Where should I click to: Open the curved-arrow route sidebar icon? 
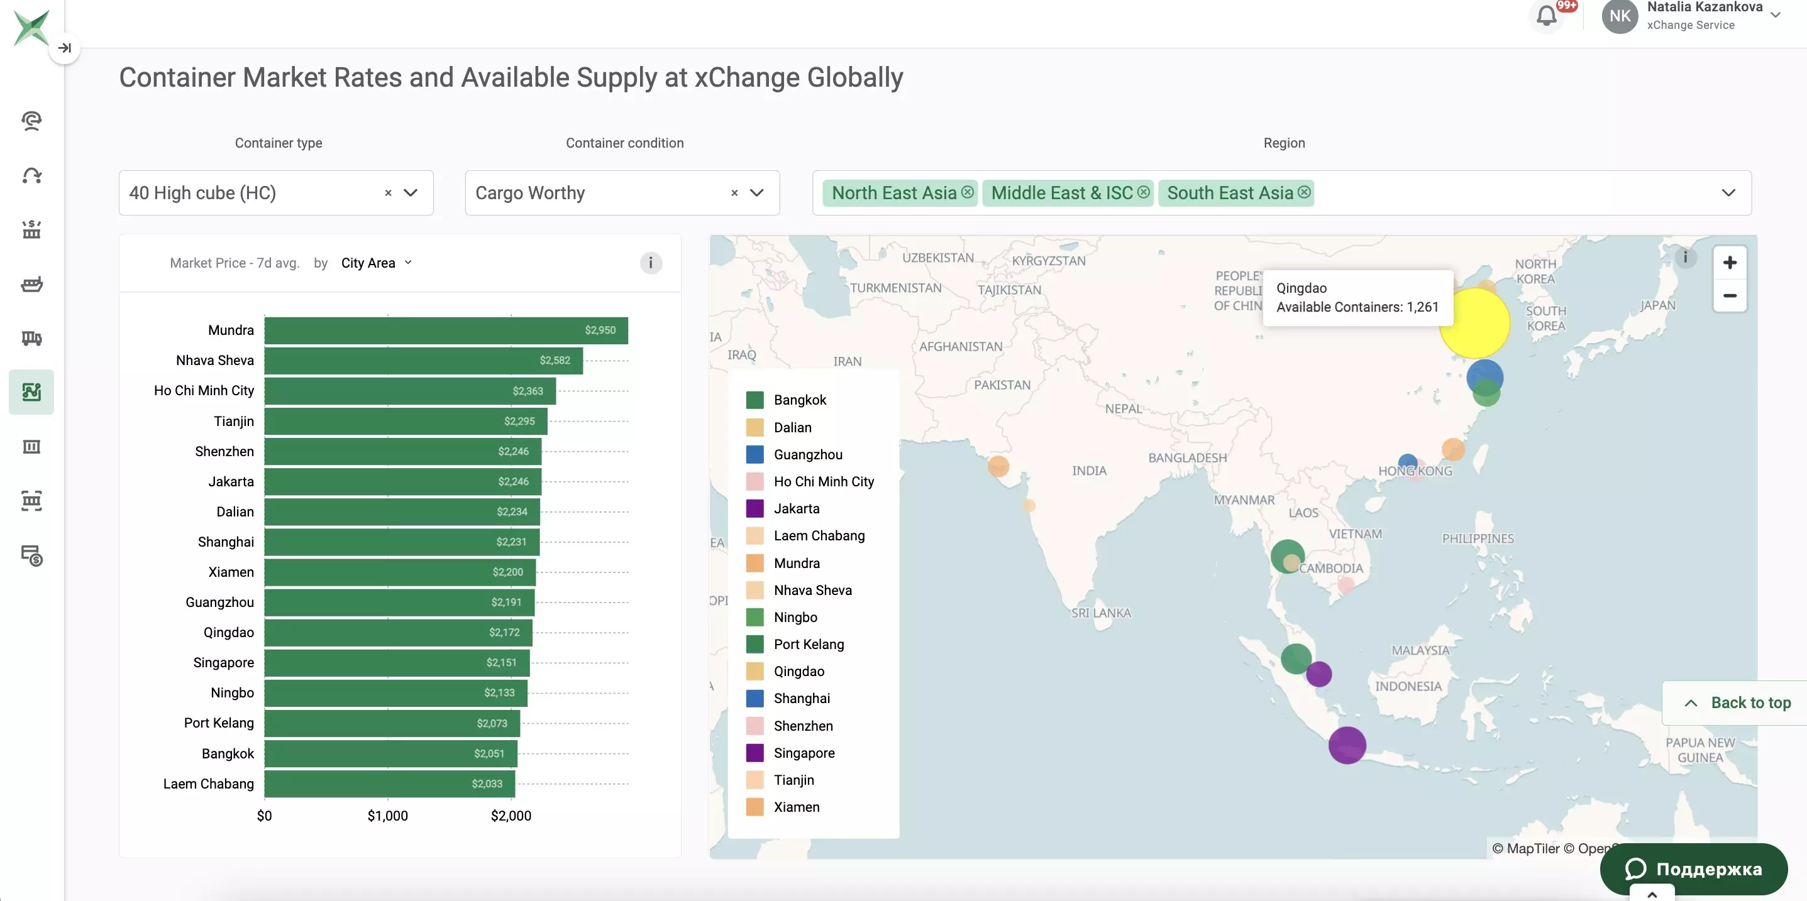[x=31, y=175]
